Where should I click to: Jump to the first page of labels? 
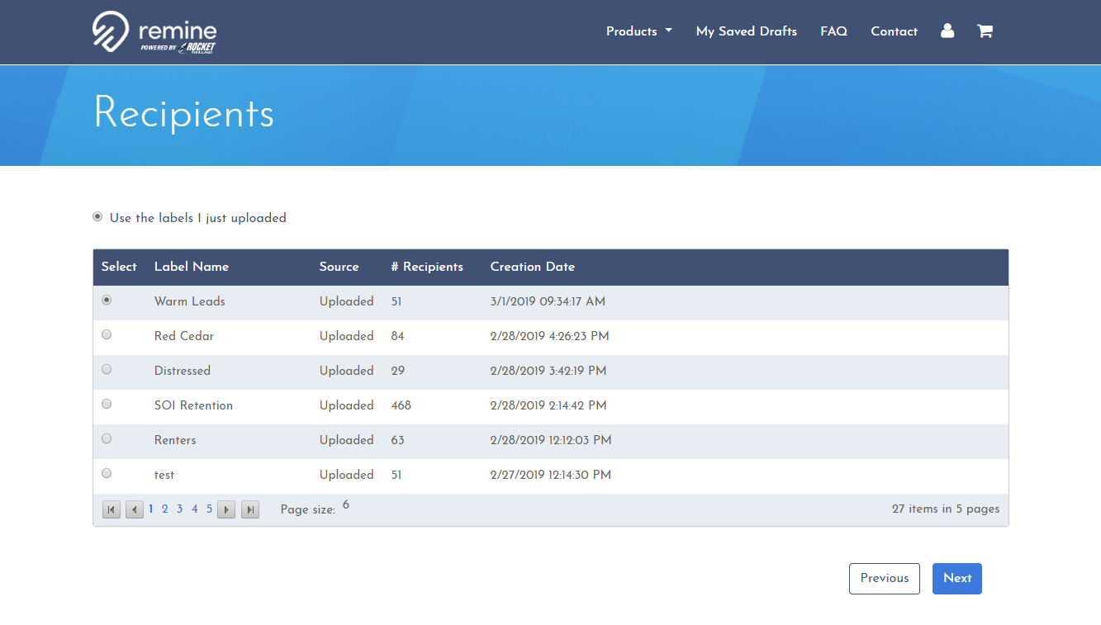click(x=111, y=509)
